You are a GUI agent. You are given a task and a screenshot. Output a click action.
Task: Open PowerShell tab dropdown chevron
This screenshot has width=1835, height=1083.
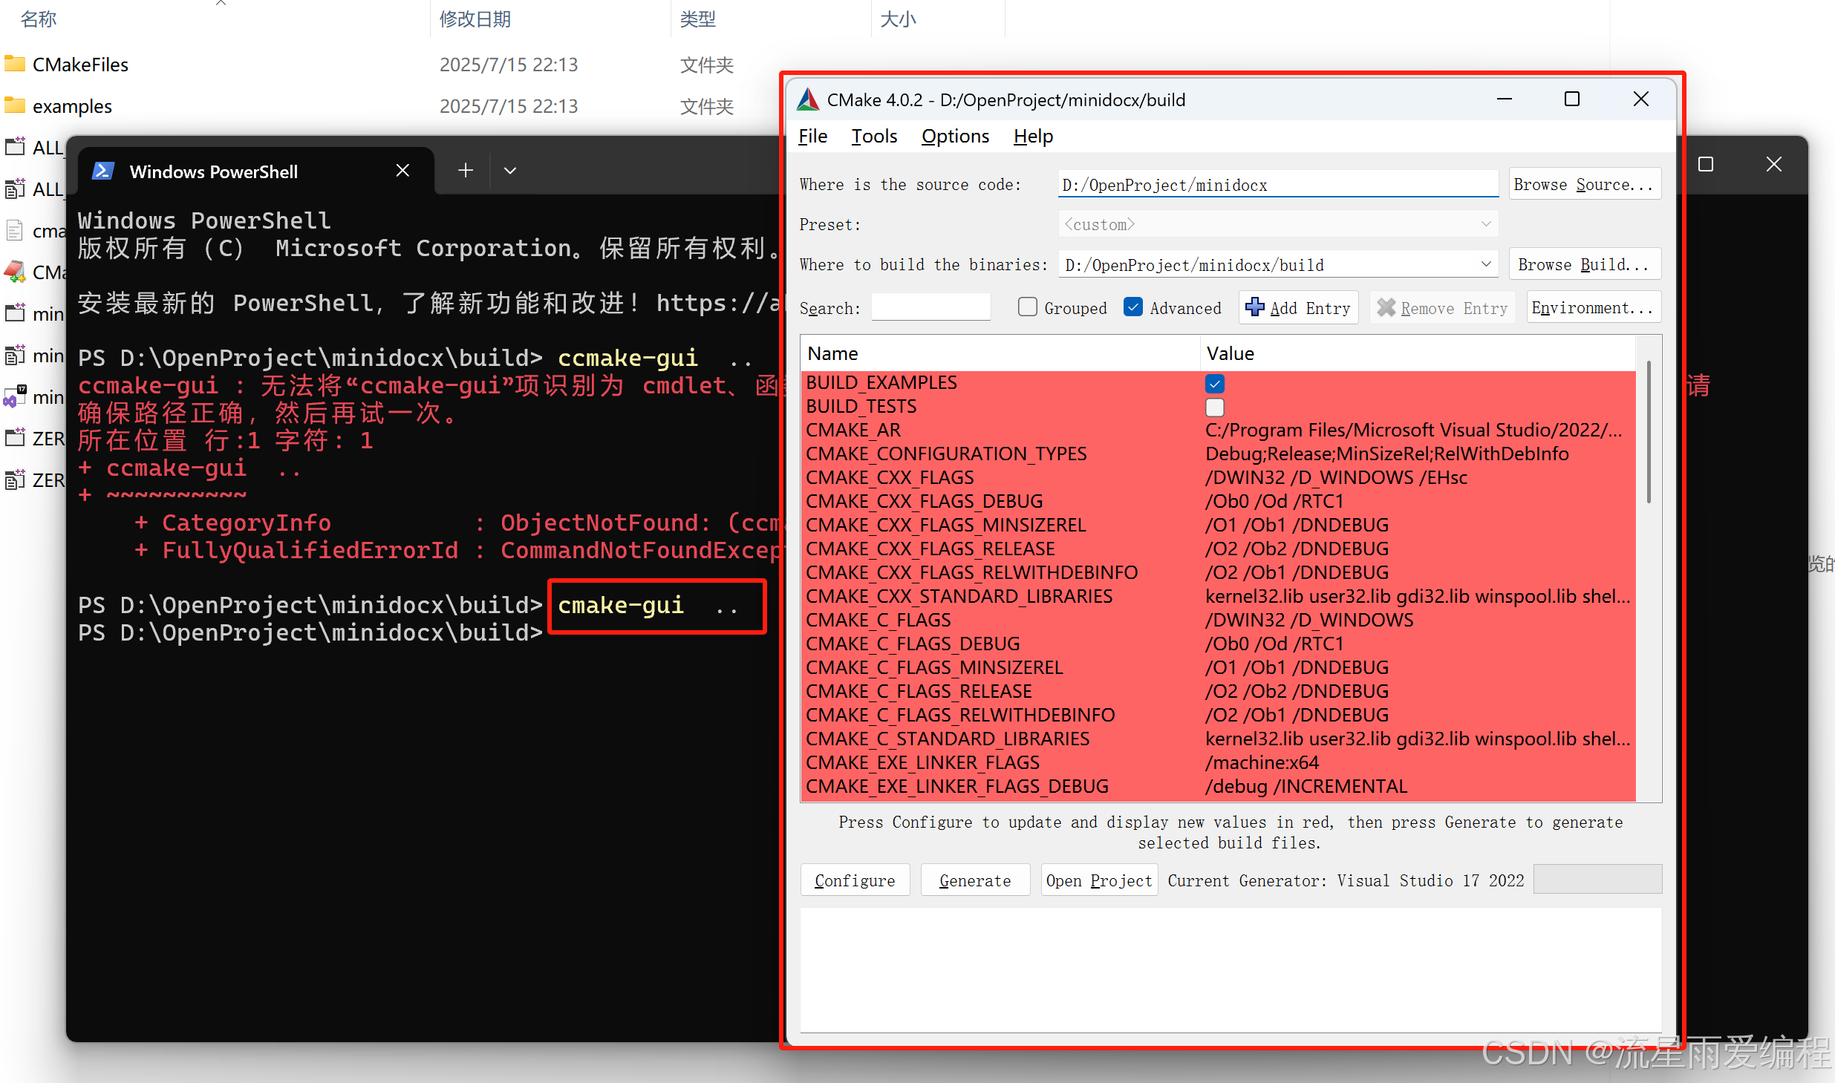click(x=510, y=171)
